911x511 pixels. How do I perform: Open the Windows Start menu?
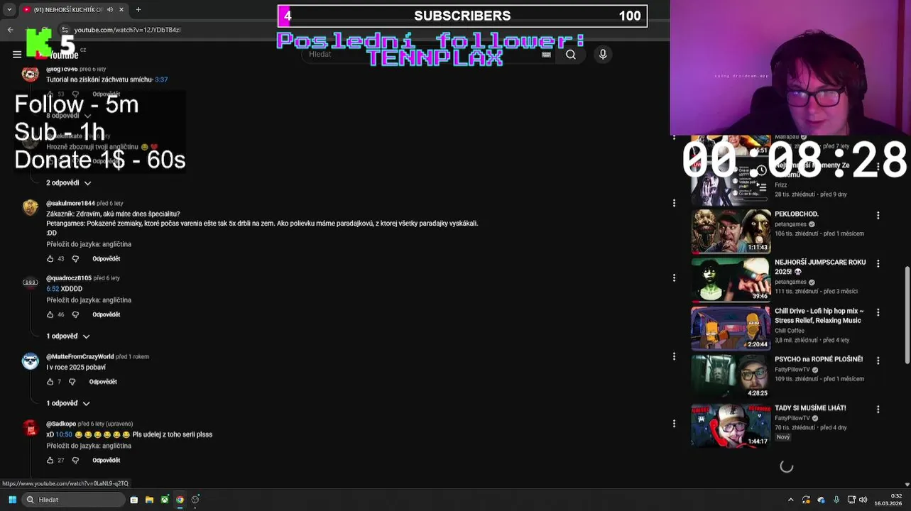click(x=12, y=500)
